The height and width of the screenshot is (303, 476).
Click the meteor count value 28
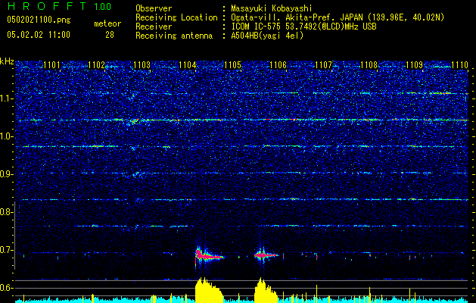110,35
